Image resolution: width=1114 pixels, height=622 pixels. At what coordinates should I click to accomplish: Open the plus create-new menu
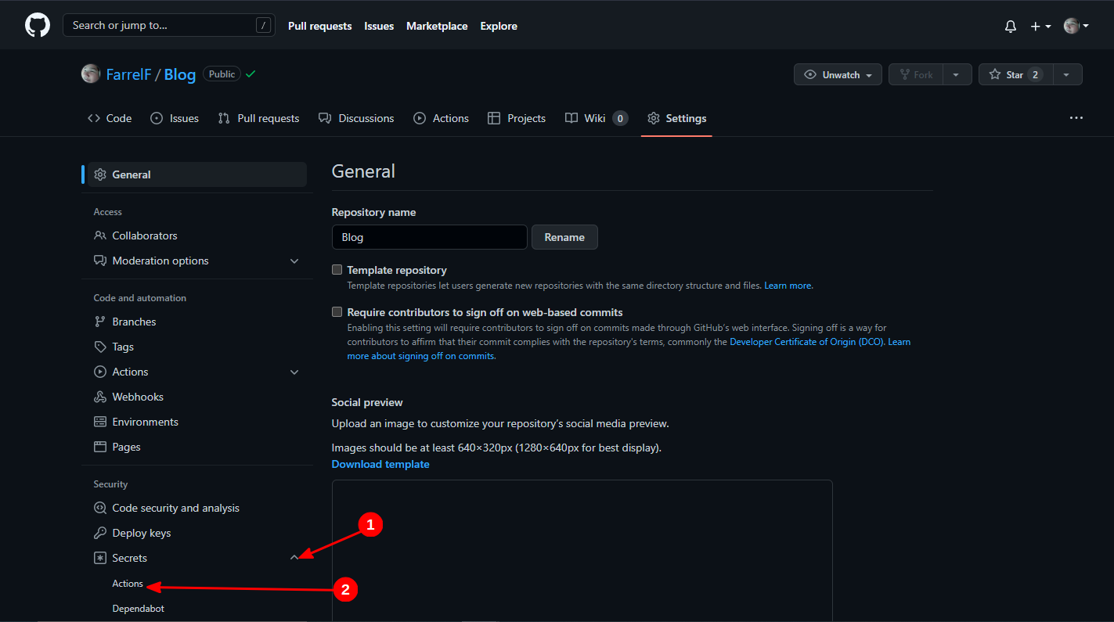[1040, 26]
